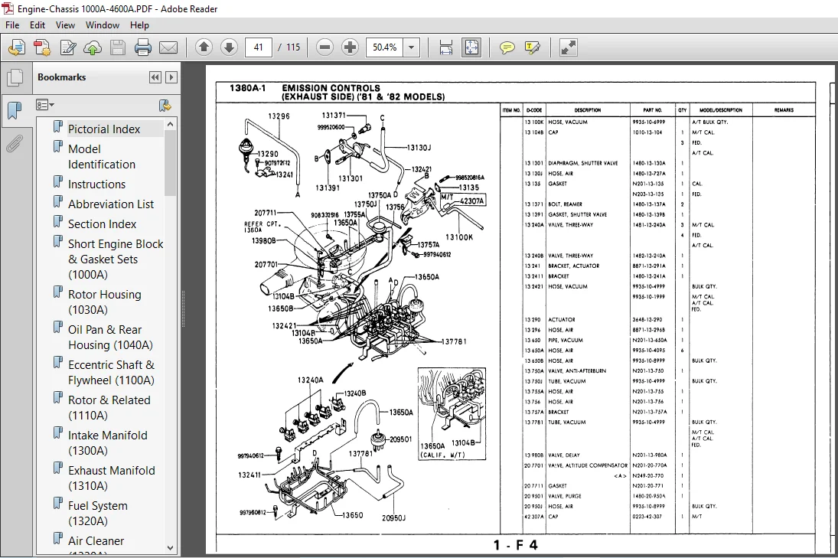Open the zoom percentage dropdown arrow
Screen dimensions: 838x558
tap(411, 47)
